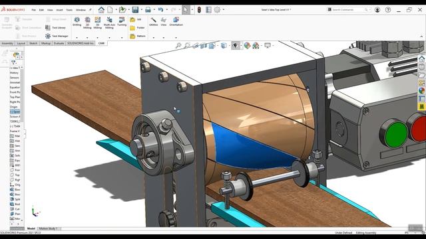Image resolution: width=426 pixels, height=239 pixels.
Task: Switch to the Motion Study 1 tab
Action: coord(49,228)
